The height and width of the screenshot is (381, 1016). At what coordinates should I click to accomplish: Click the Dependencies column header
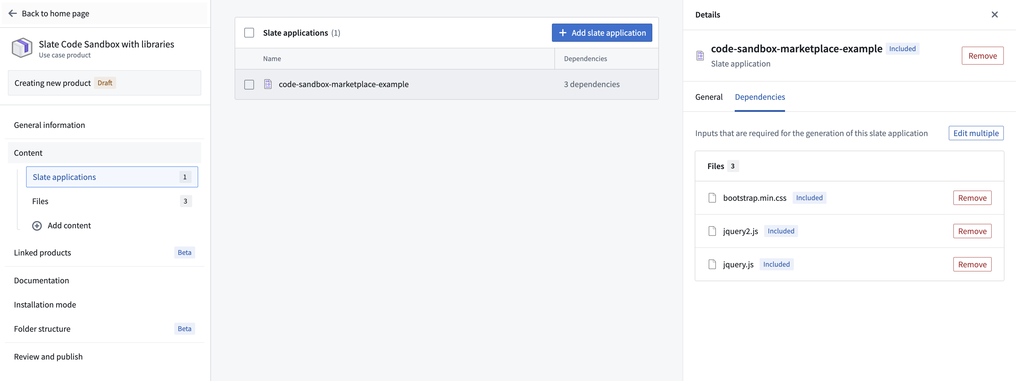[585, 59]
